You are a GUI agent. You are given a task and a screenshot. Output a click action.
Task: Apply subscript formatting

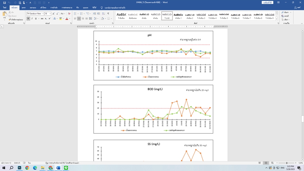pyautogui.click(x=46, y=19)
